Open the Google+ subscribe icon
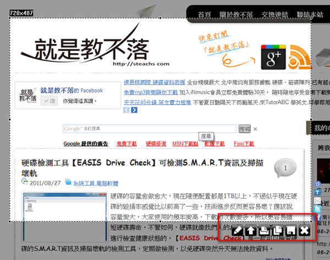Image resolution: width=330 pixels, height=260 pixels. [273, 57]
